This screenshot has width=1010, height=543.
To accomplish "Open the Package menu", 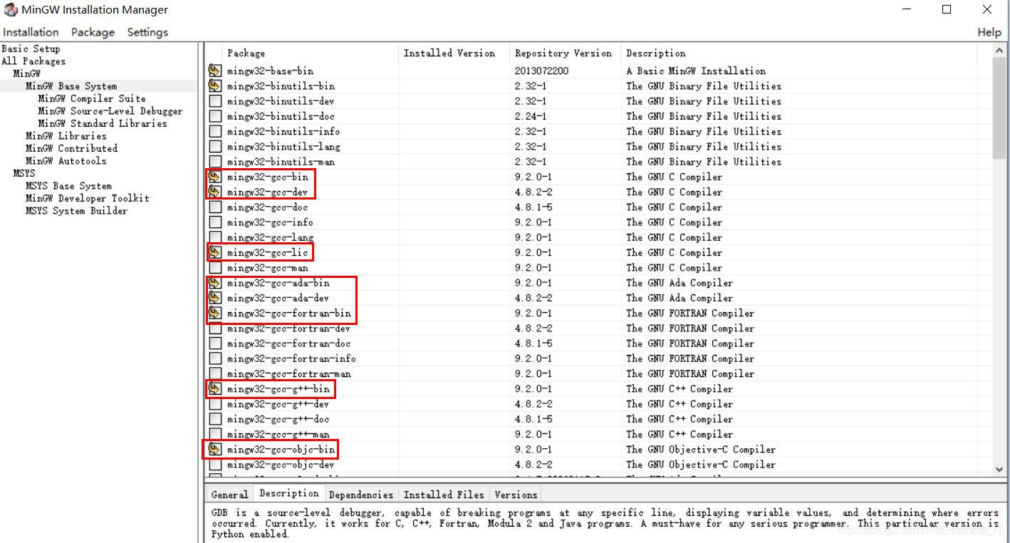I will (x=93, y=32).
